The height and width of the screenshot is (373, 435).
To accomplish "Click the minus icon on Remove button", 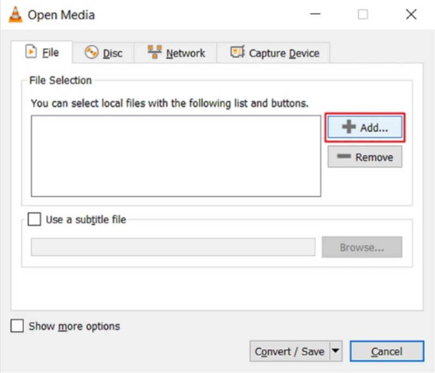I will pyautogui.click(x=343, y=157).
